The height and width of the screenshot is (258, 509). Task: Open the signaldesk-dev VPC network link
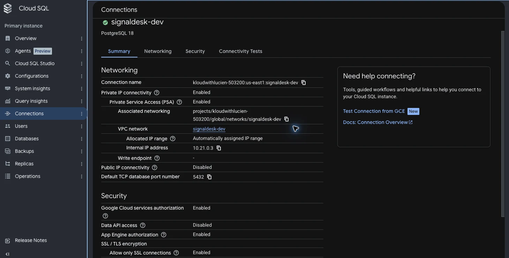(209, 129)
